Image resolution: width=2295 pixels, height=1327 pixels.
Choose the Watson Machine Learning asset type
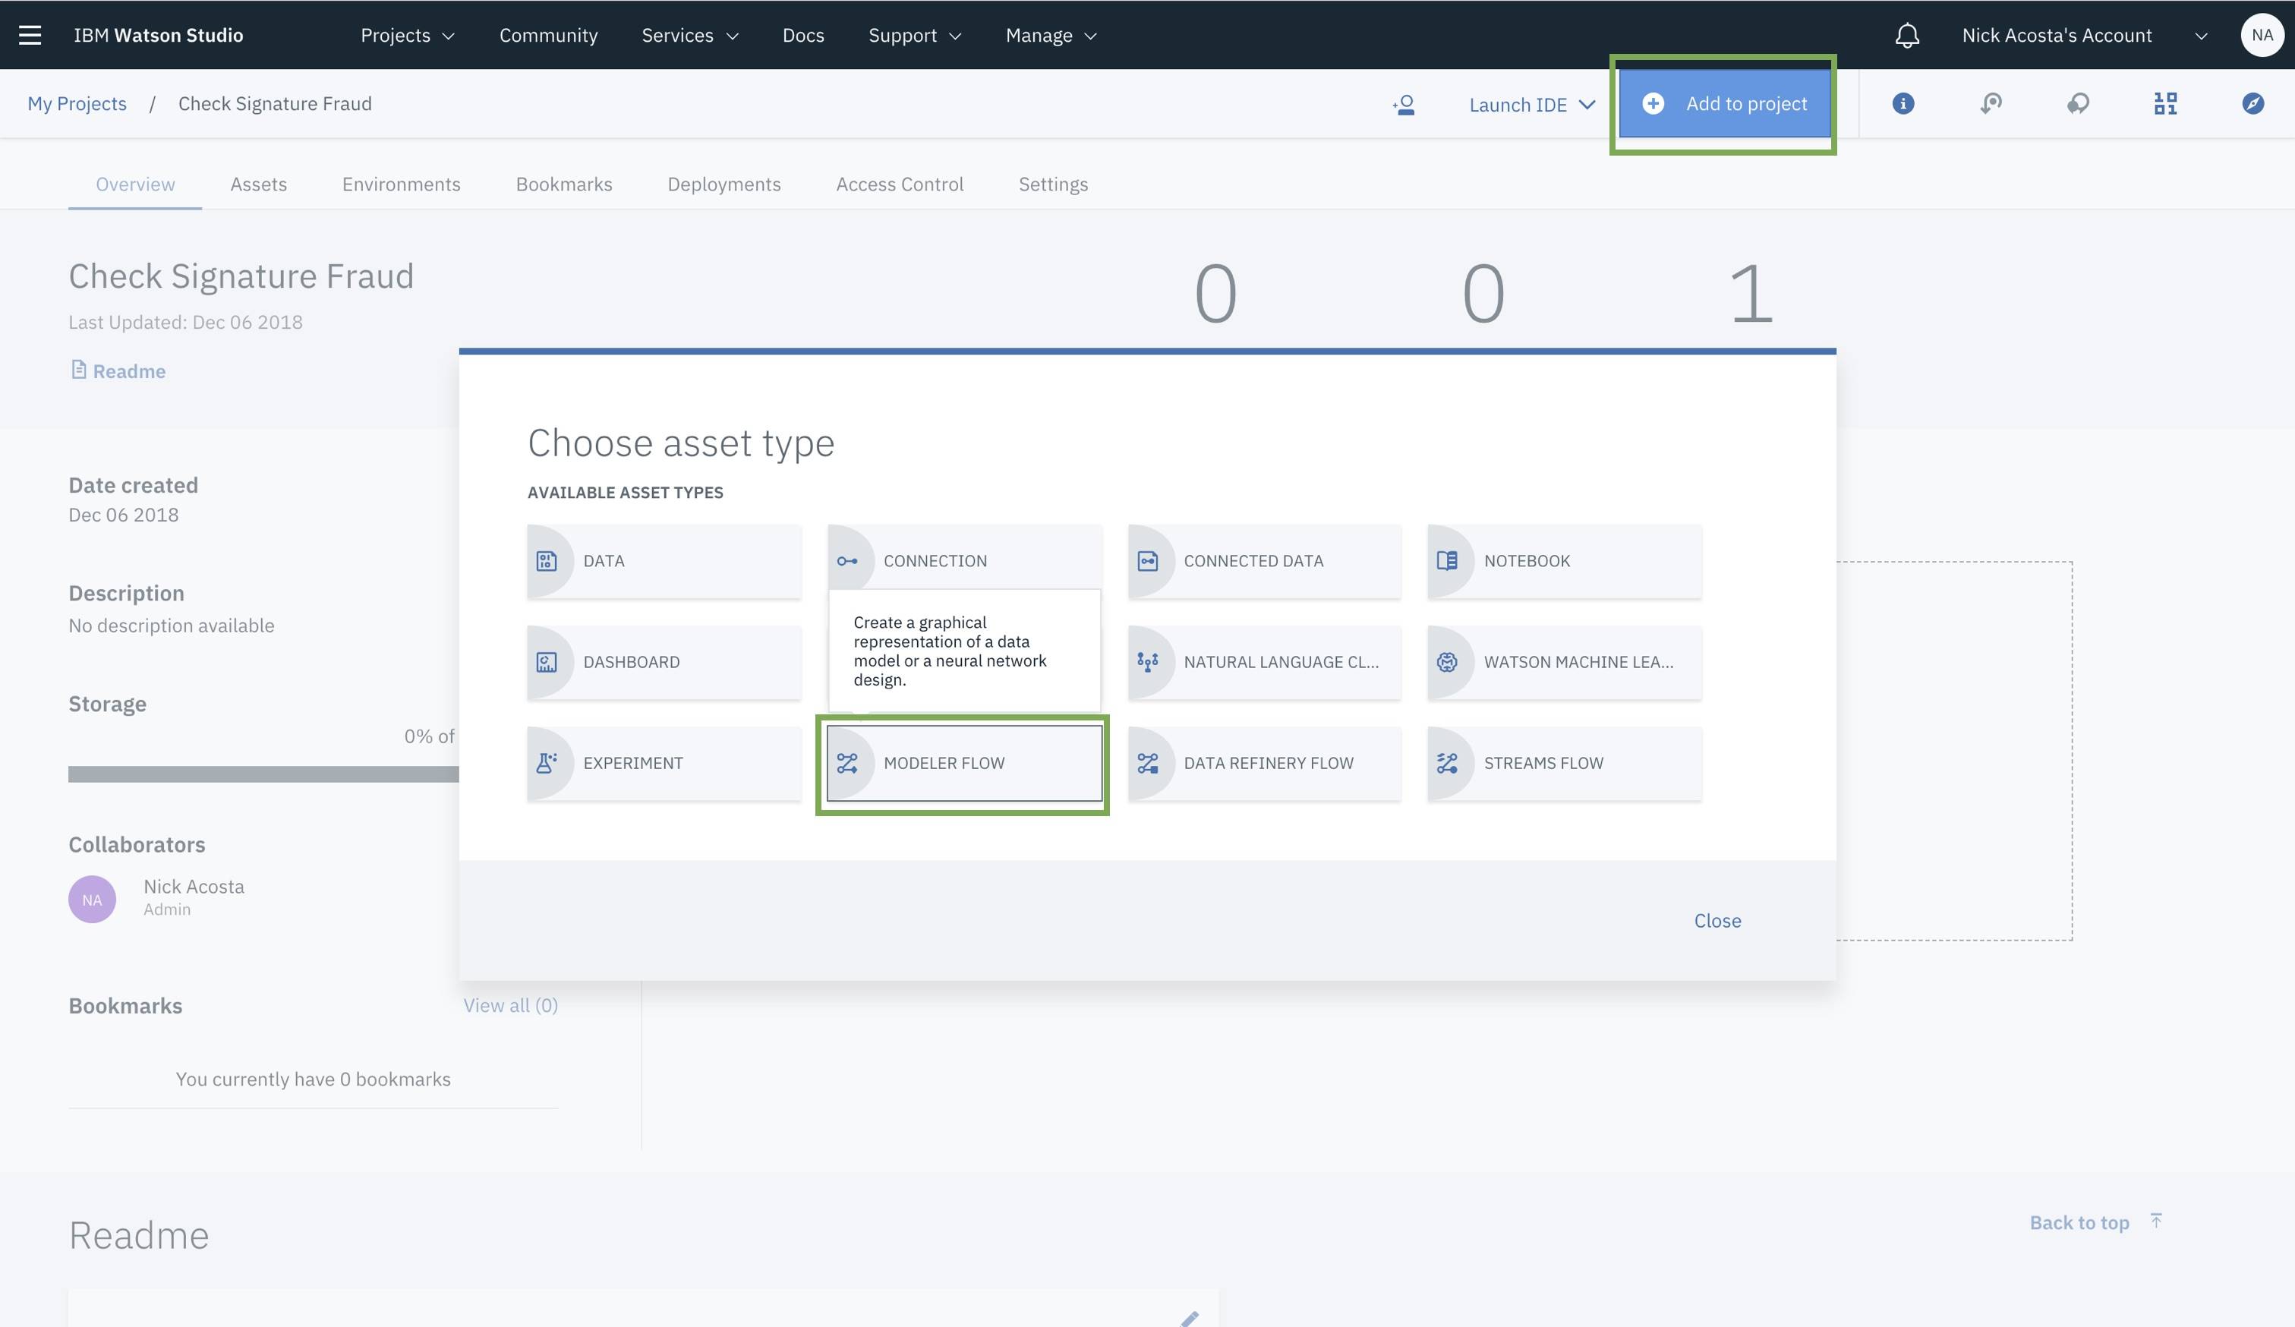(1564, 662)
